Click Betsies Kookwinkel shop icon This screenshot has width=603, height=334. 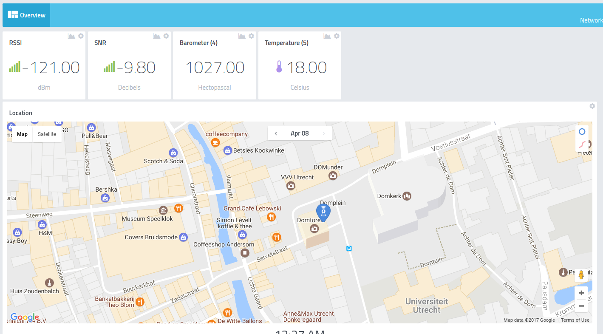point(228,150)
